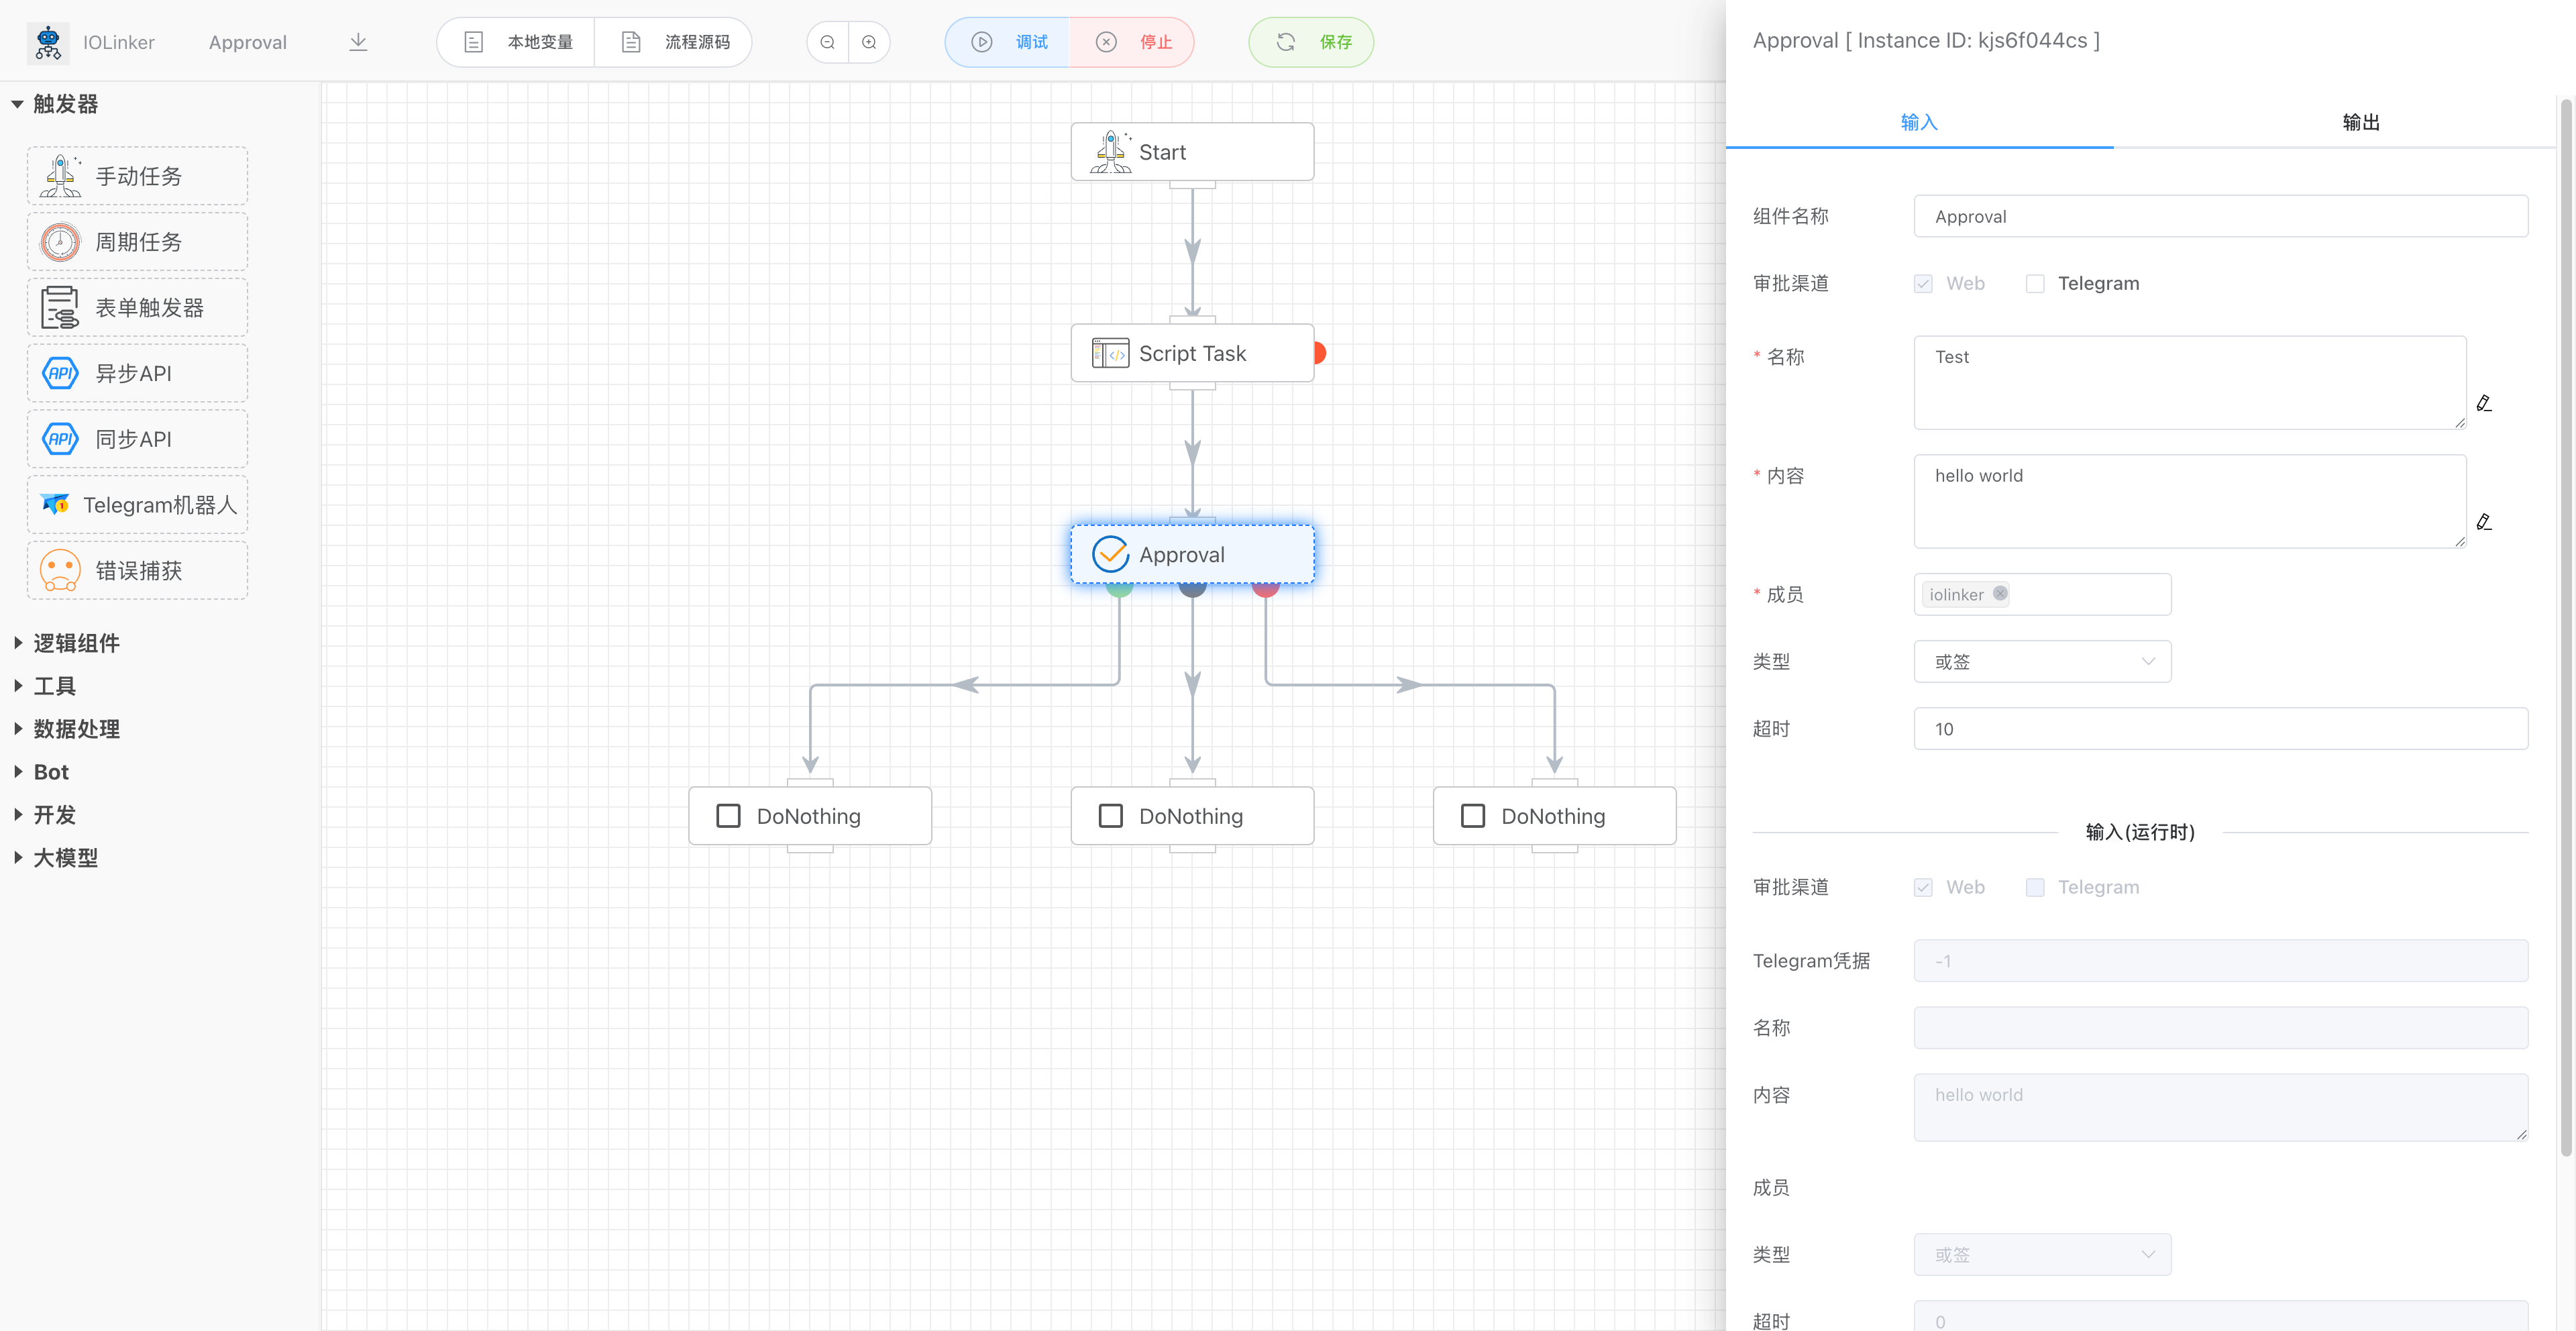Remove the iolinker member tag
Screen dimensions: 2576x1331
[x=1999, y=593]
